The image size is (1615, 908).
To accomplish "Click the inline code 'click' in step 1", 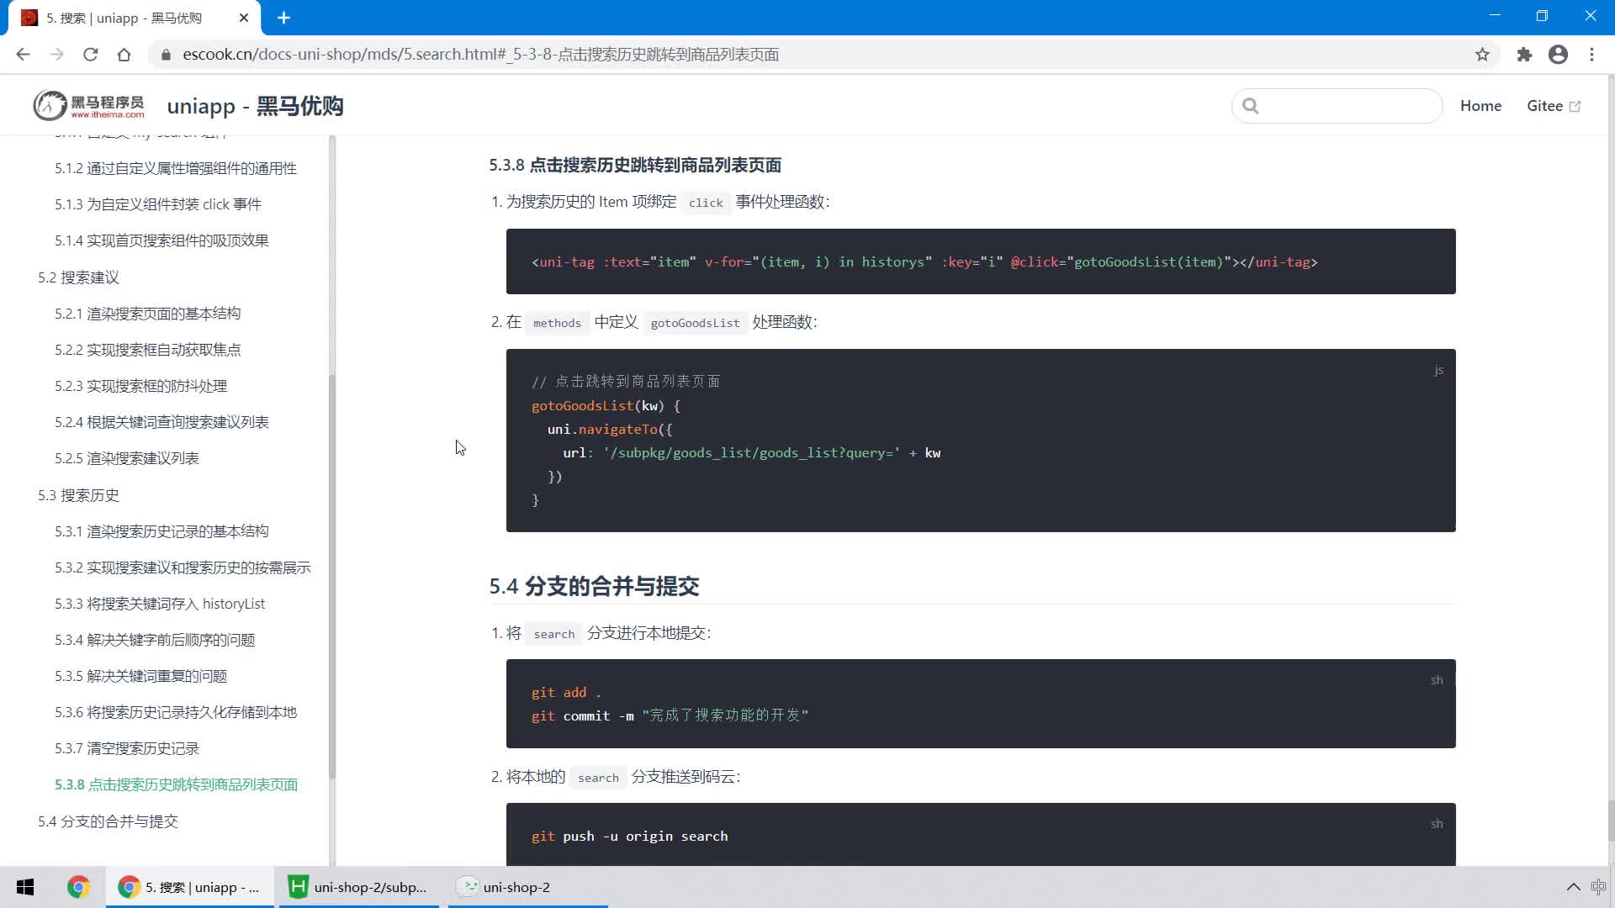I will (706, 203).
